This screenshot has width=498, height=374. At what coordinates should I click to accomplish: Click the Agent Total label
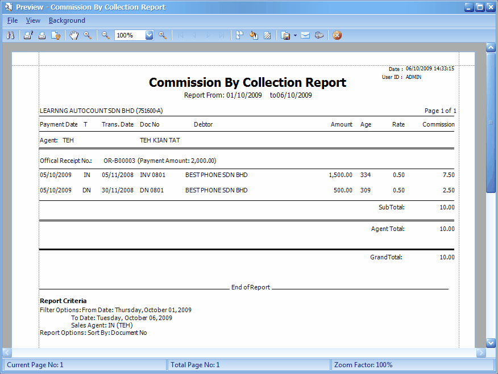coord(388,229)
